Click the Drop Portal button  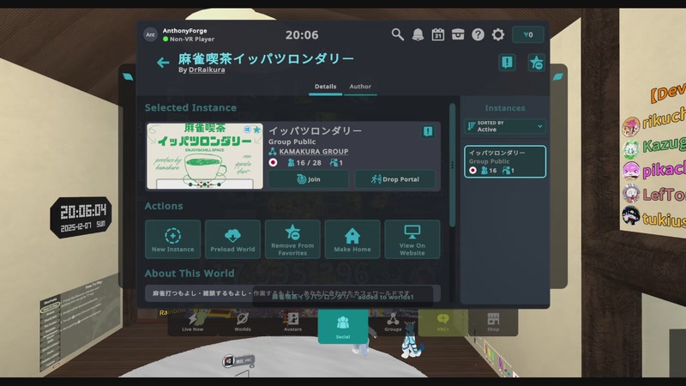(x=395, y=179)
